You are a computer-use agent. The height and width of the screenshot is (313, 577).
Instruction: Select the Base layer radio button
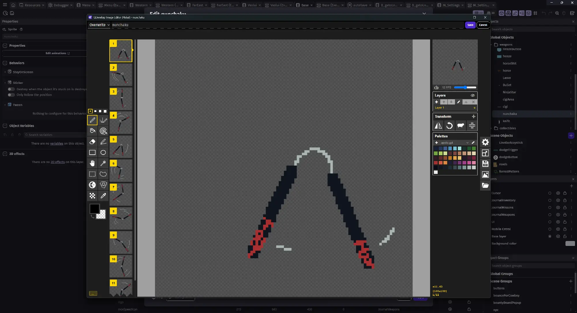pyautogui.click(x=550, y=236)
